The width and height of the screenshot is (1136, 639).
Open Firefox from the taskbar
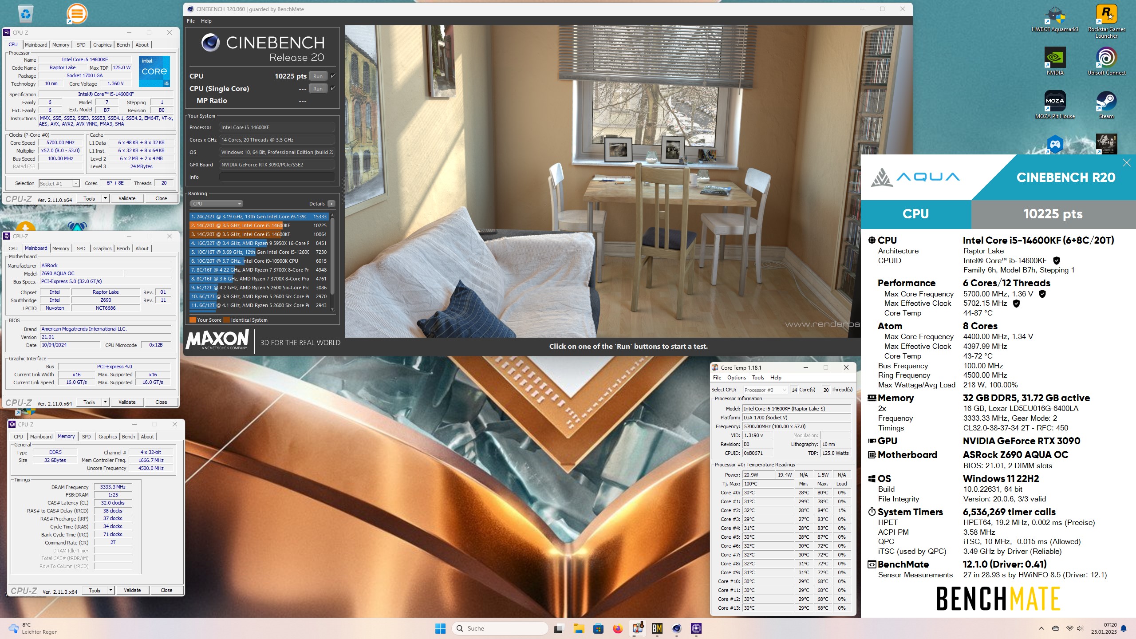click(x=618, y=628)
